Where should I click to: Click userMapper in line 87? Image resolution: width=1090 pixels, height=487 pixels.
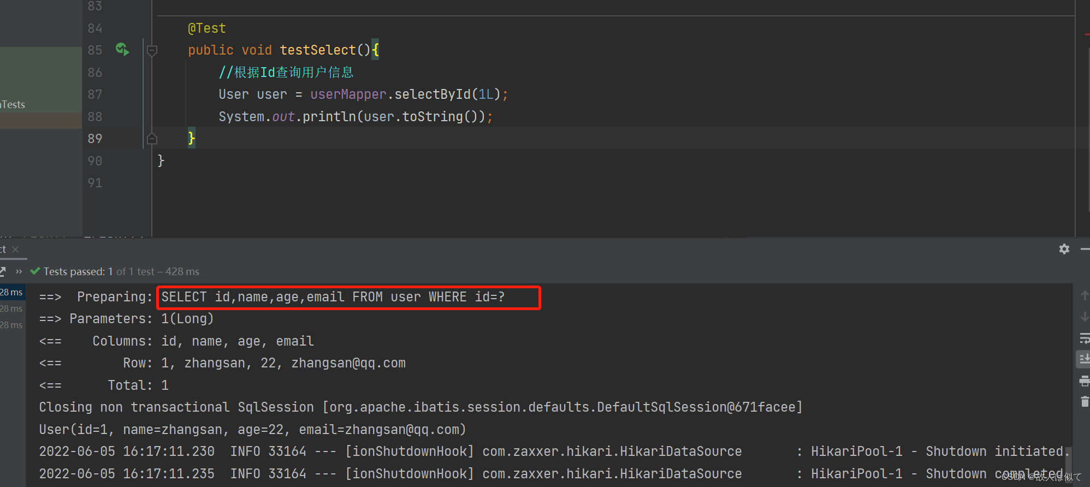(x=348, y=94)
